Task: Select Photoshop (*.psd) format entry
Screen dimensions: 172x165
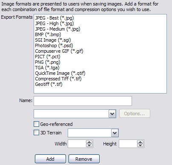Action: click(x=54, y=46)
